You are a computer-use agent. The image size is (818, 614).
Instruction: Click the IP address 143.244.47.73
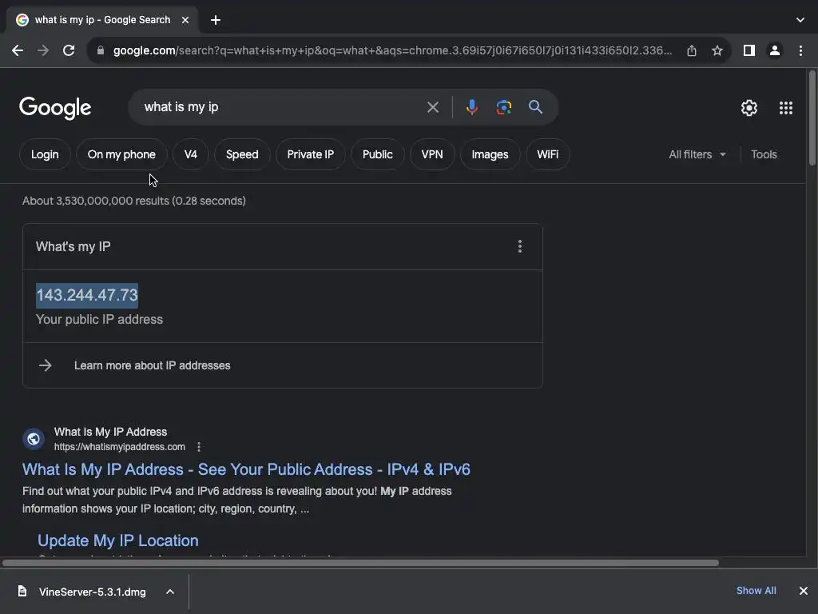(x=87, y=295)
